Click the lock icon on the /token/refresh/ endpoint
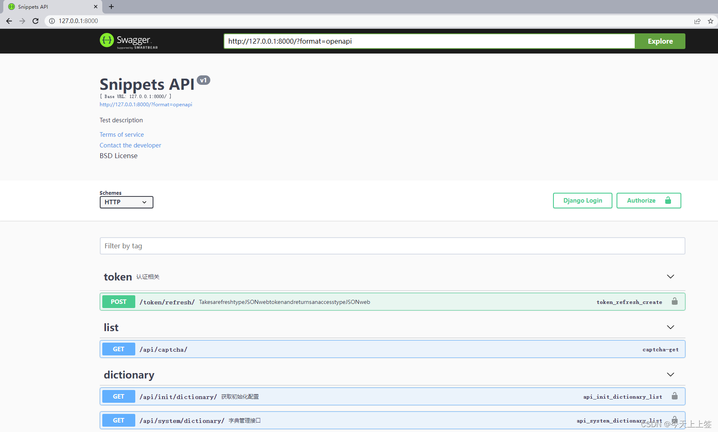This screenshot has width=718, height=432. point(675,301)
